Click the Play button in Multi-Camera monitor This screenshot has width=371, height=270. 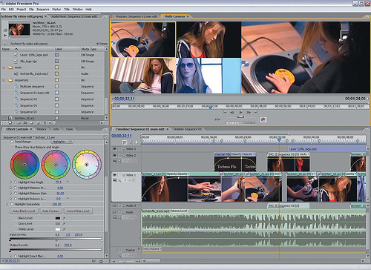click(x=240, y=112)
